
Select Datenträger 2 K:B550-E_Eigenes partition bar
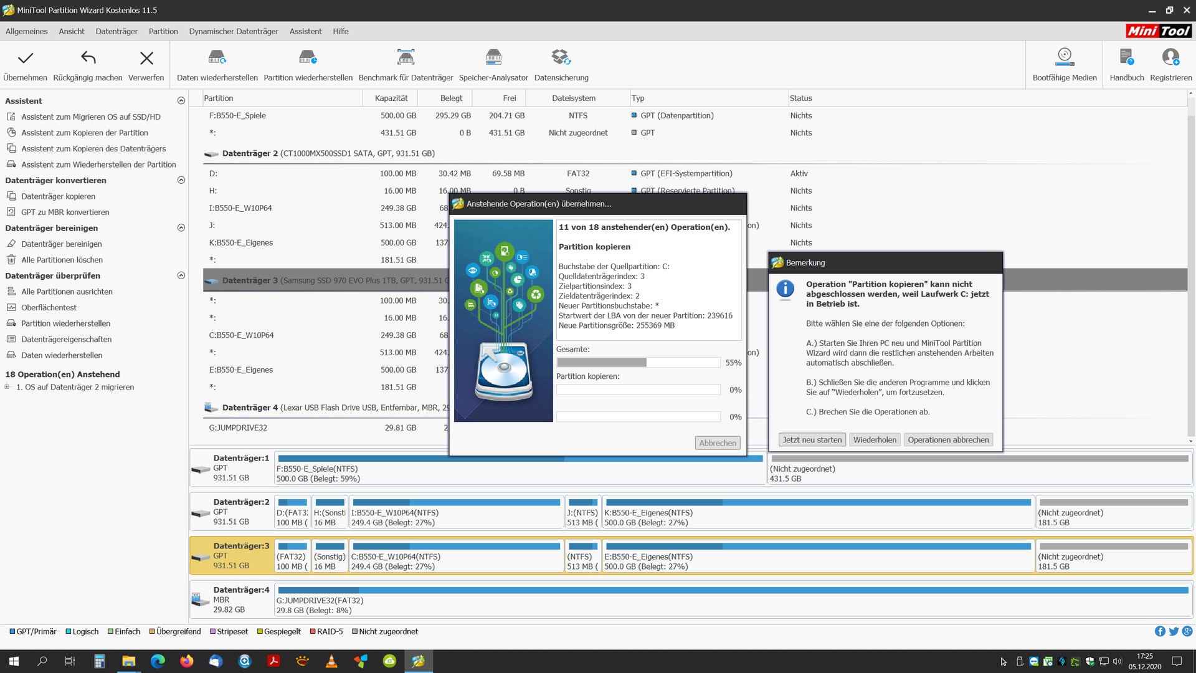tap(817, 512)
